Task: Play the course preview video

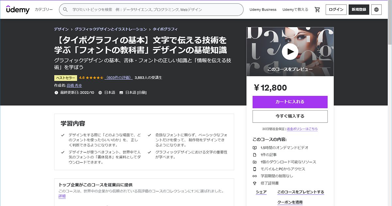Action: (x=290, y=51)
